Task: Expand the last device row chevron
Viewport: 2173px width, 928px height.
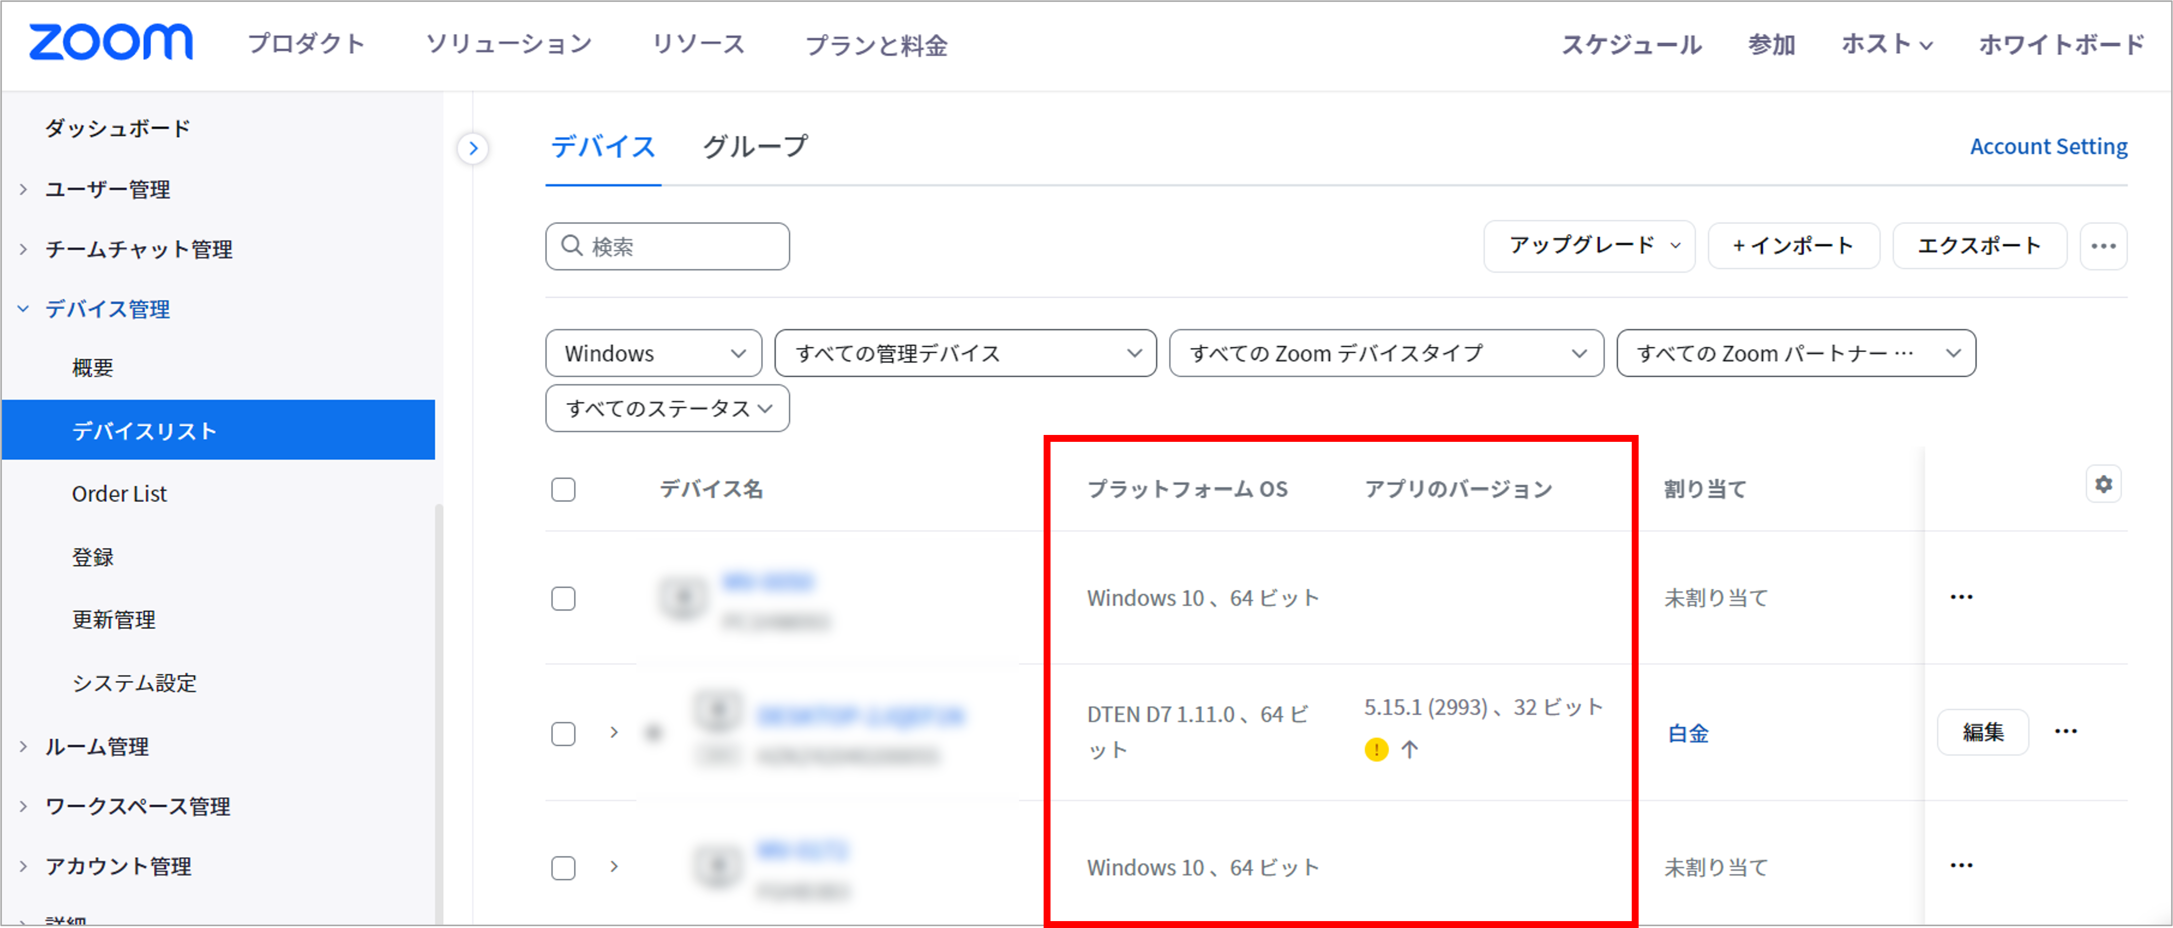Action: coord(614,865)
